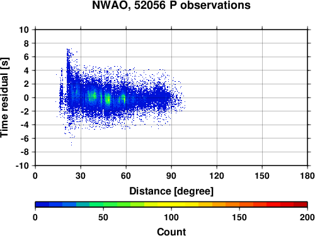Select the red end of the colorbar

click(x=301, y=205)
